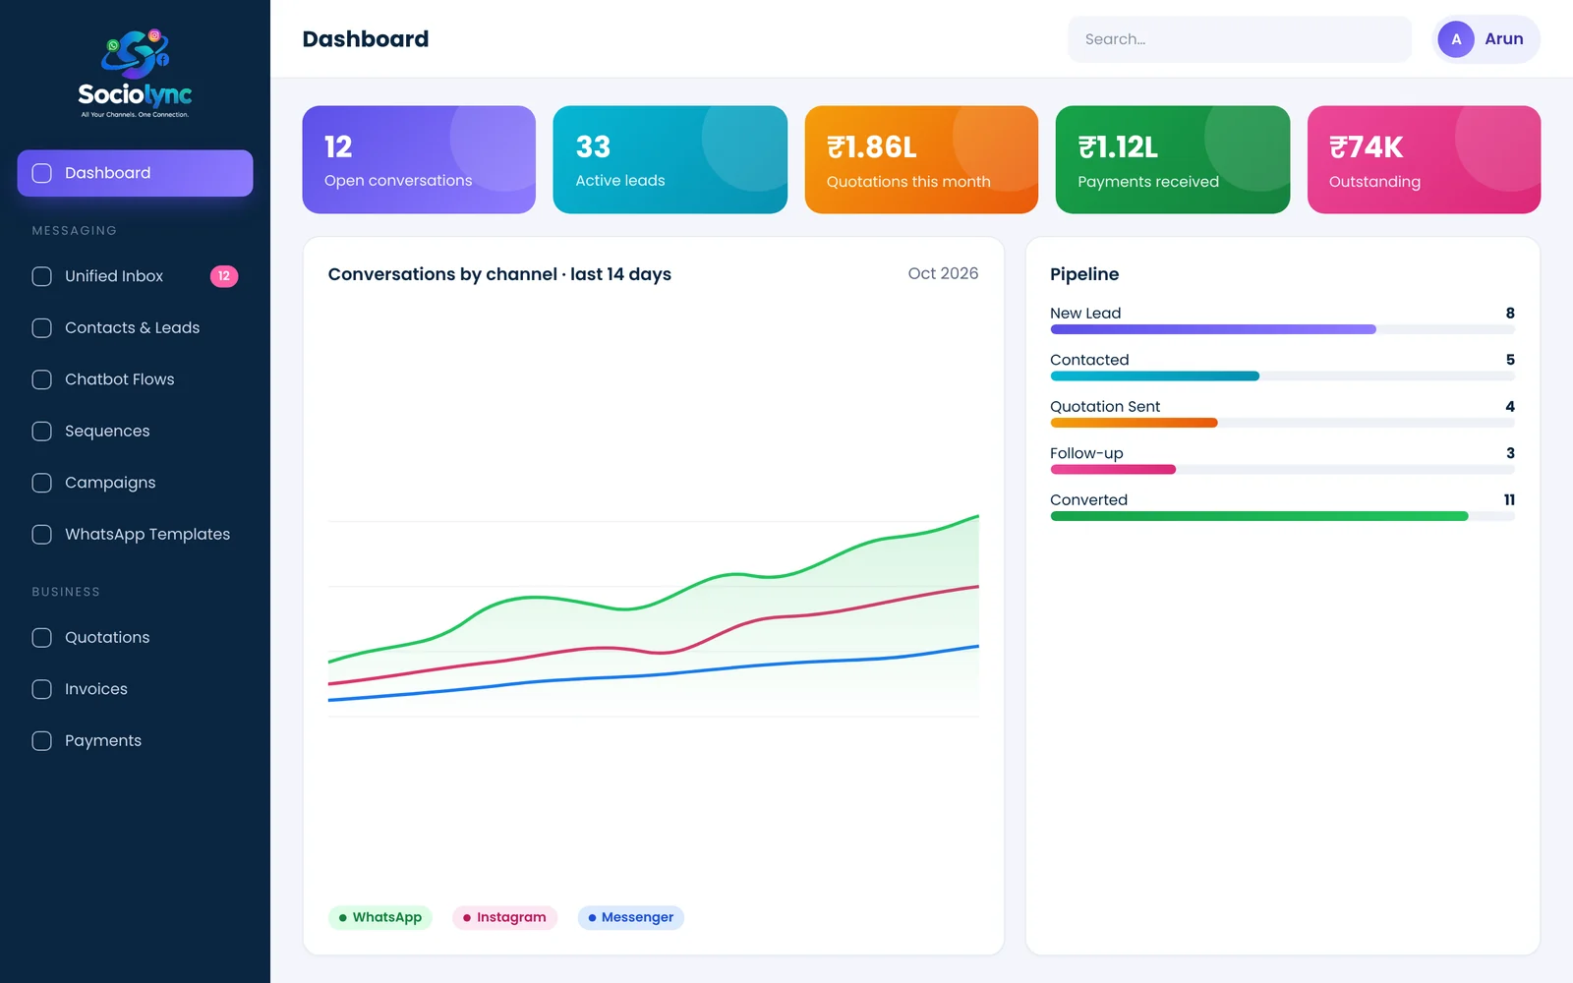This screenshot has width=1573, height=983.
Task: Click the Quotations icon
Action: [x=42, y=638]
